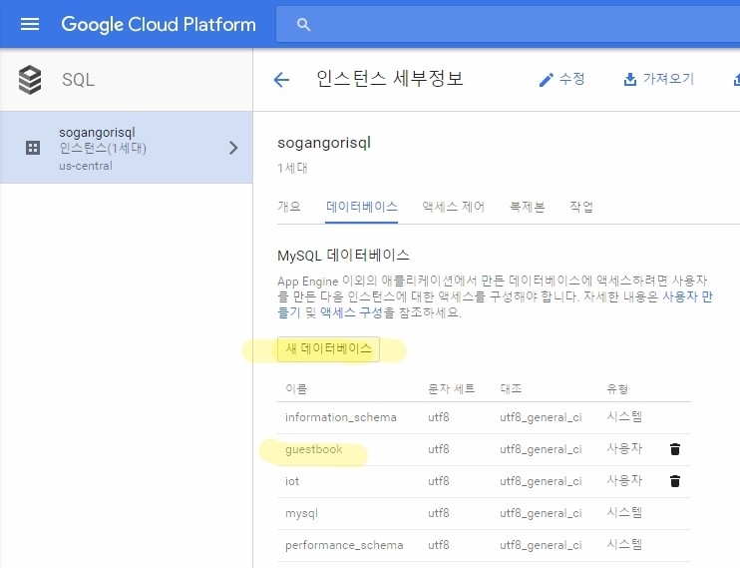This screenshot has width=740, height=568.
Task: Click the iot database name
Action: point(292,481)
